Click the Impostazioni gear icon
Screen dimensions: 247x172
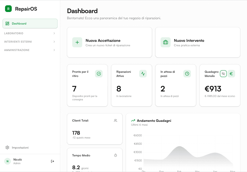pyautogui.click(x=7, y=148)
